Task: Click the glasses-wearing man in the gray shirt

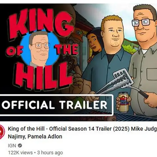Action: pos(144,60)
